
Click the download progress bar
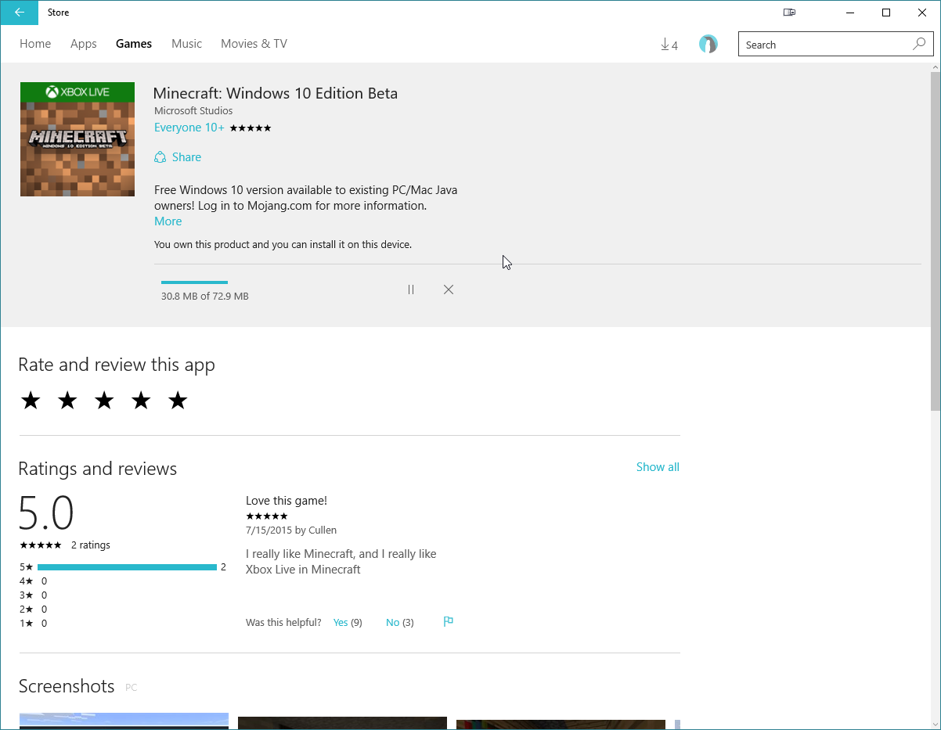click(x=194, y=282)
